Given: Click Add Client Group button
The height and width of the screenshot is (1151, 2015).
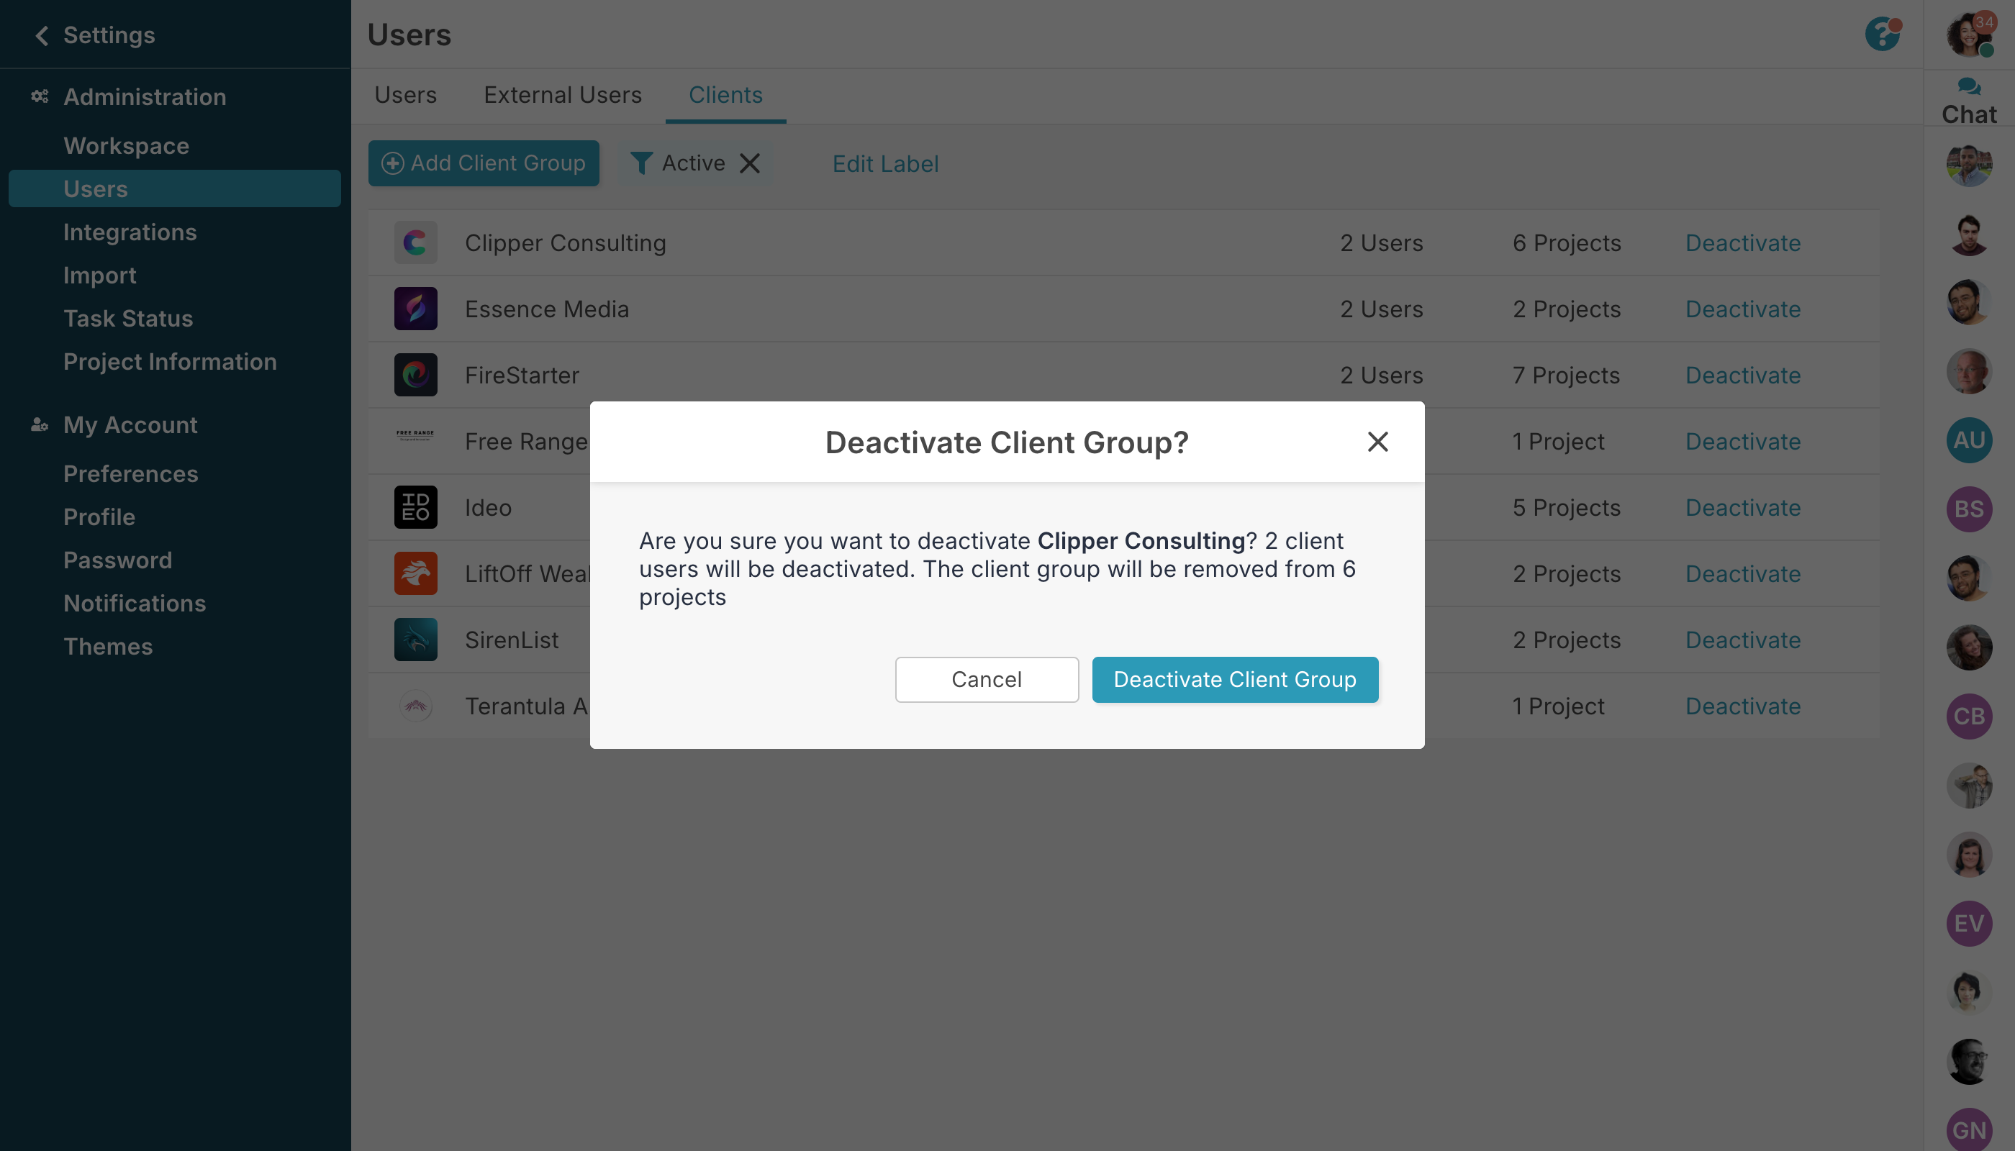Looking at the screenshot, I should click(x=483, y=163).
